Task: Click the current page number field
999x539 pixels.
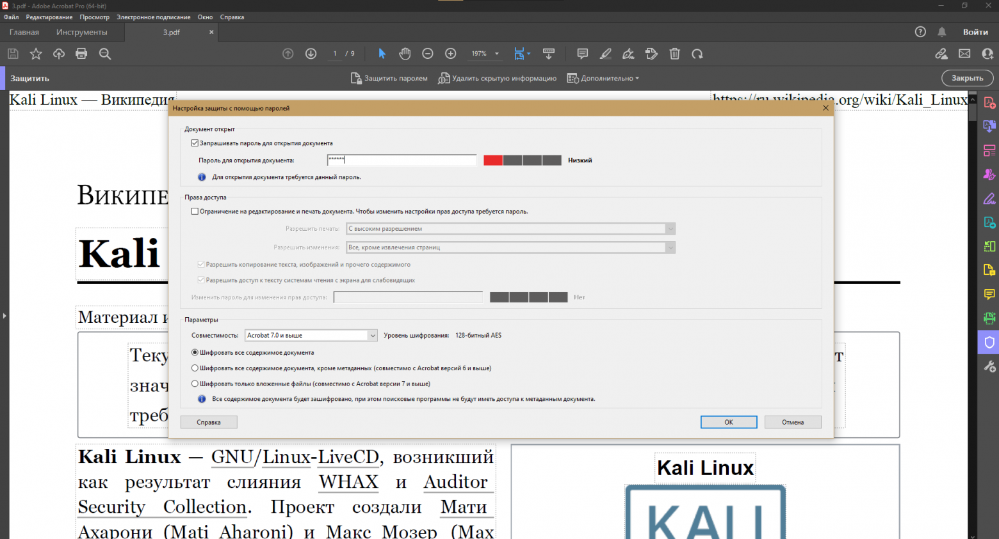Action: 334,54
